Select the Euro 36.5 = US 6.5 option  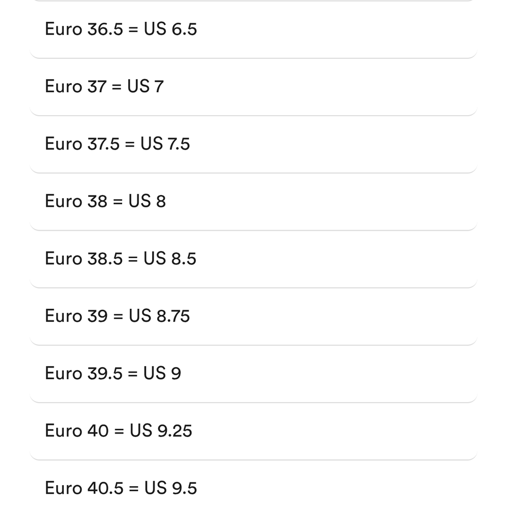click(x=253, y=29)
